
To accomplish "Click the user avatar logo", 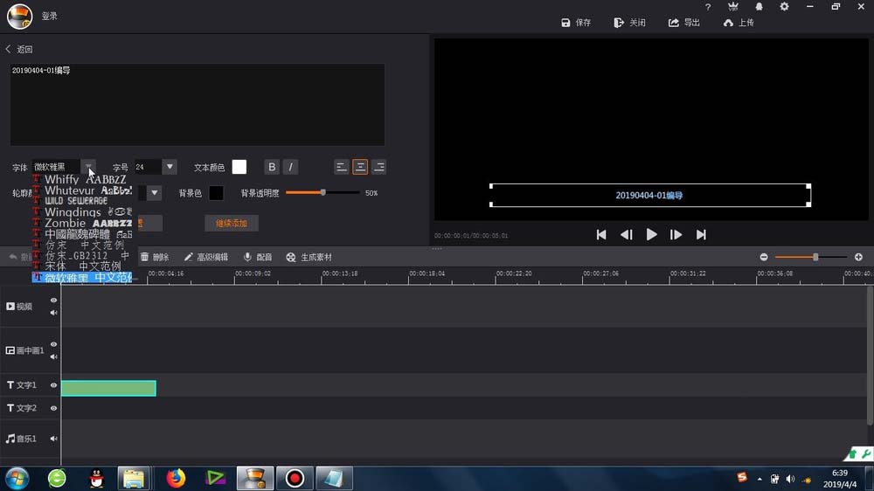I will pos(19,16).
